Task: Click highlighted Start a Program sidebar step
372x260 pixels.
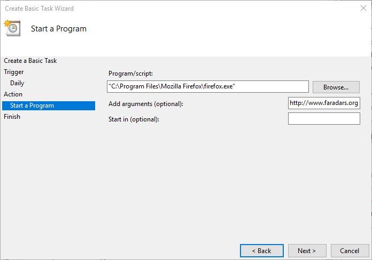Action: tap(32, 105)
